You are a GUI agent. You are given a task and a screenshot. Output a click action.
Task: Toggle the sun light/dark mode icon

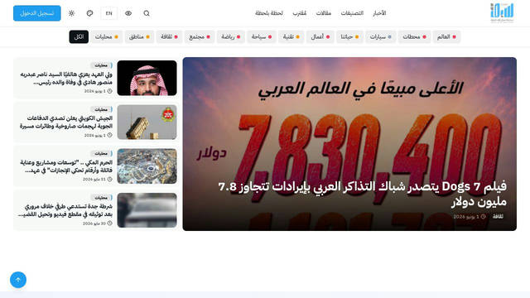[71, 13]
